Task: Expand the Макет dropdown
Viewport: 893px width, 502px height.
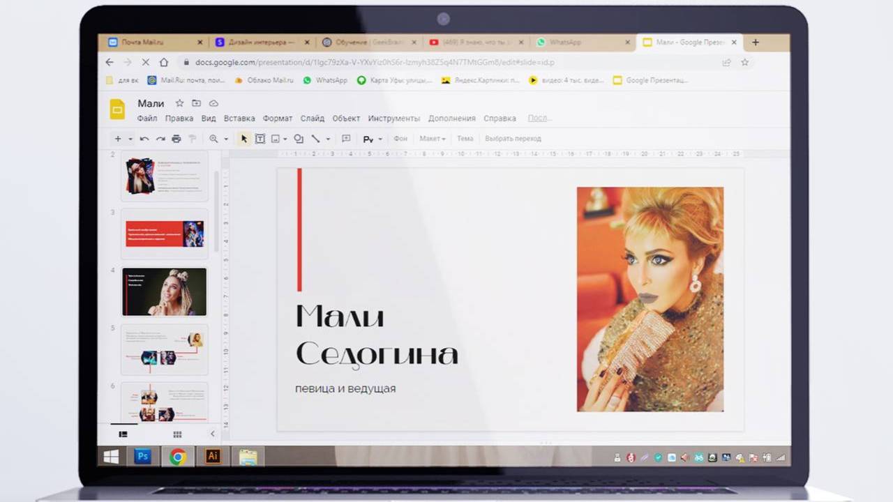Action: pos(432,139)
